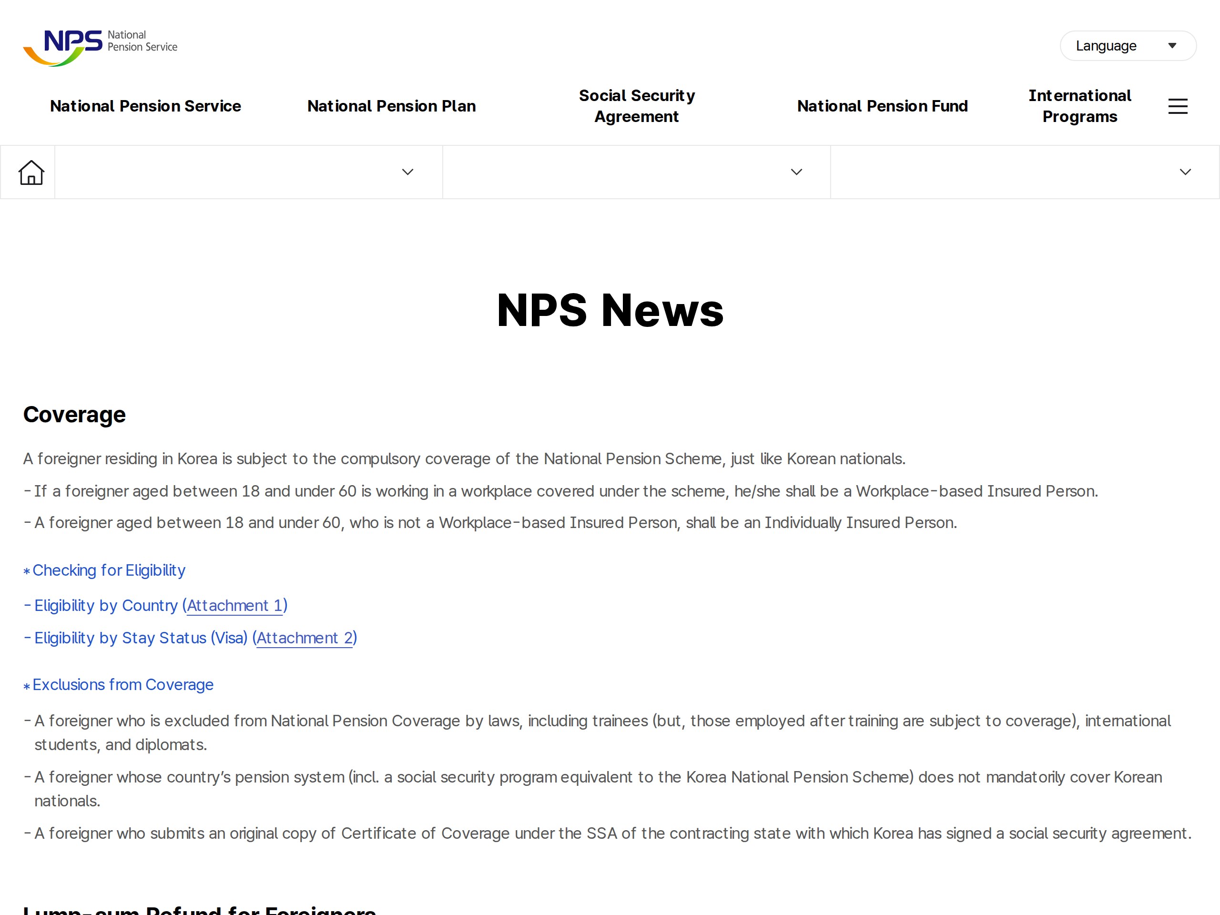1220x915 pixels.
Task: Click the line starting 'A foreigner residing in Korea'
Action: coord(464,459)
